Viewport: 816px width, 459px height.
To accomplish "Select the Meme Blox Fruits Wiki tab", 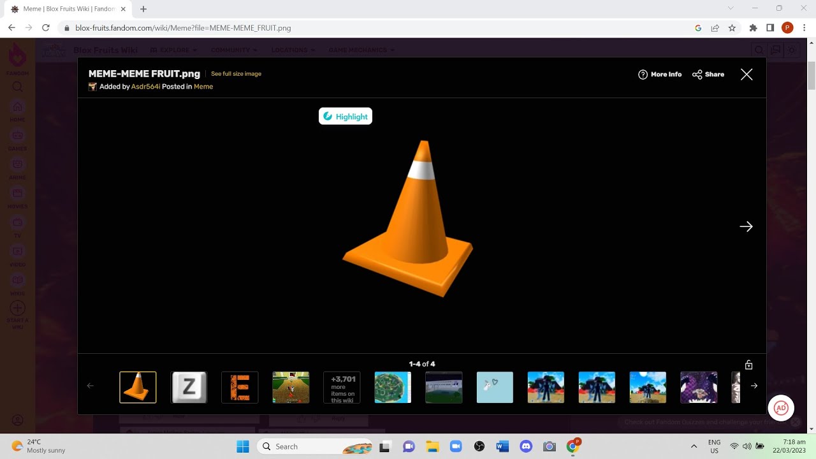I will click(x=69, y=9).
